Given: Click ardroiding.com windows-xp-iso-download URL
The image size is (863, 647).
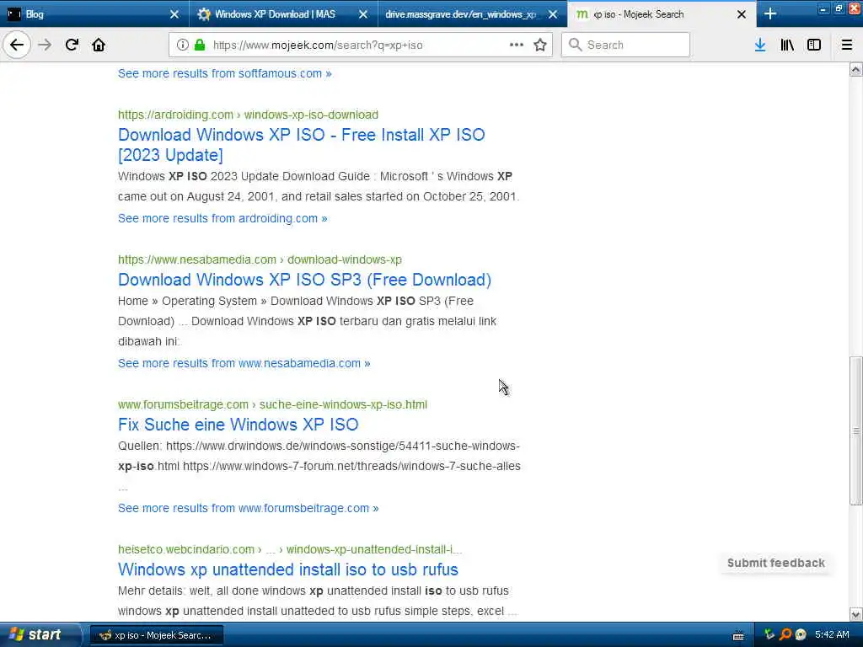Looking at the screenshot, I should point(248,115).
